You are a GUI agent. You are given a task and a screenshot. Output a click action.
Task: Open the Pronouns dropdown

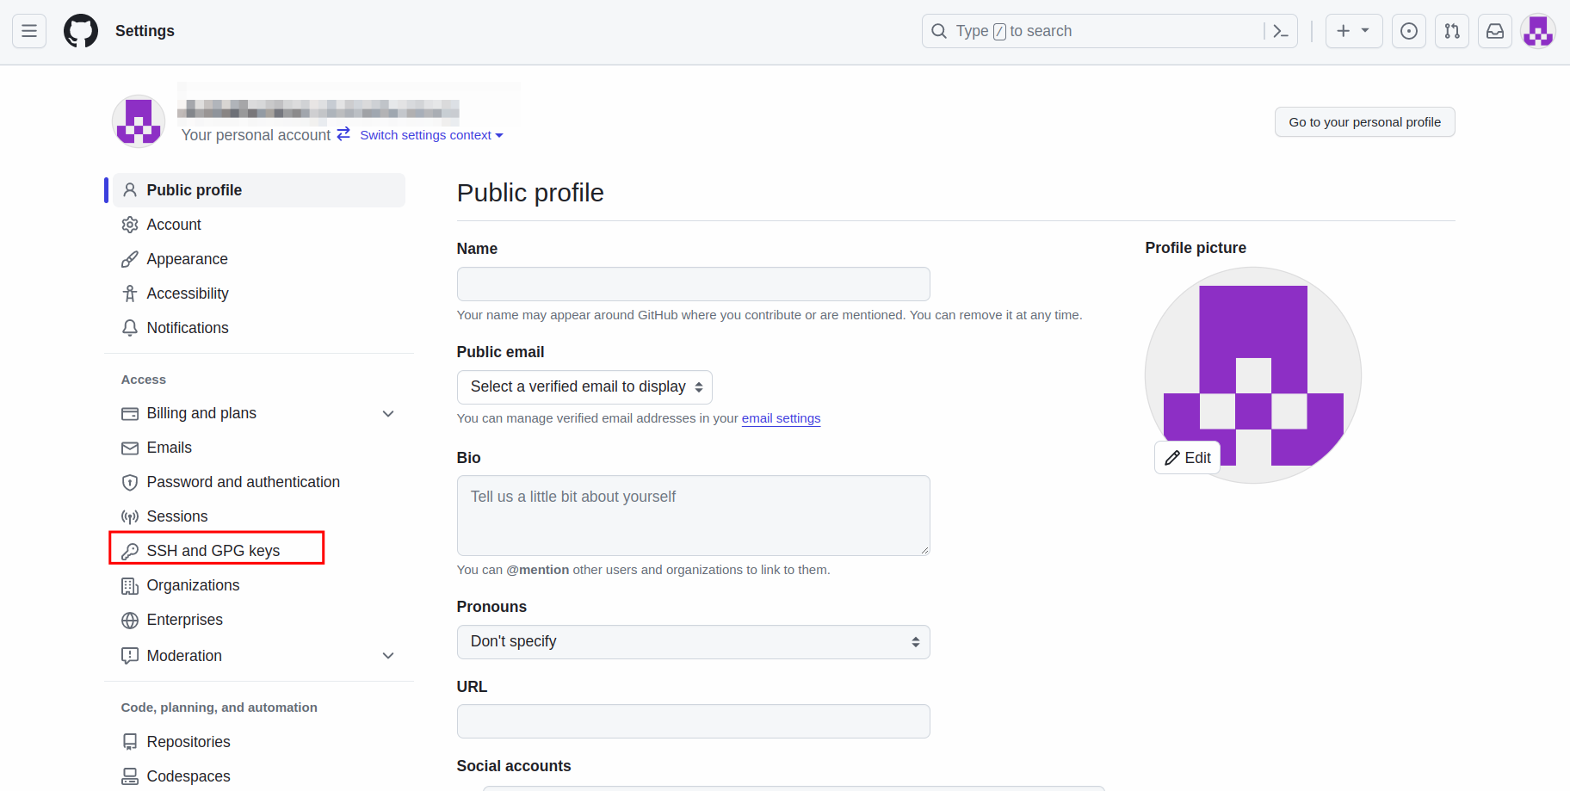(x=693, y=642)
